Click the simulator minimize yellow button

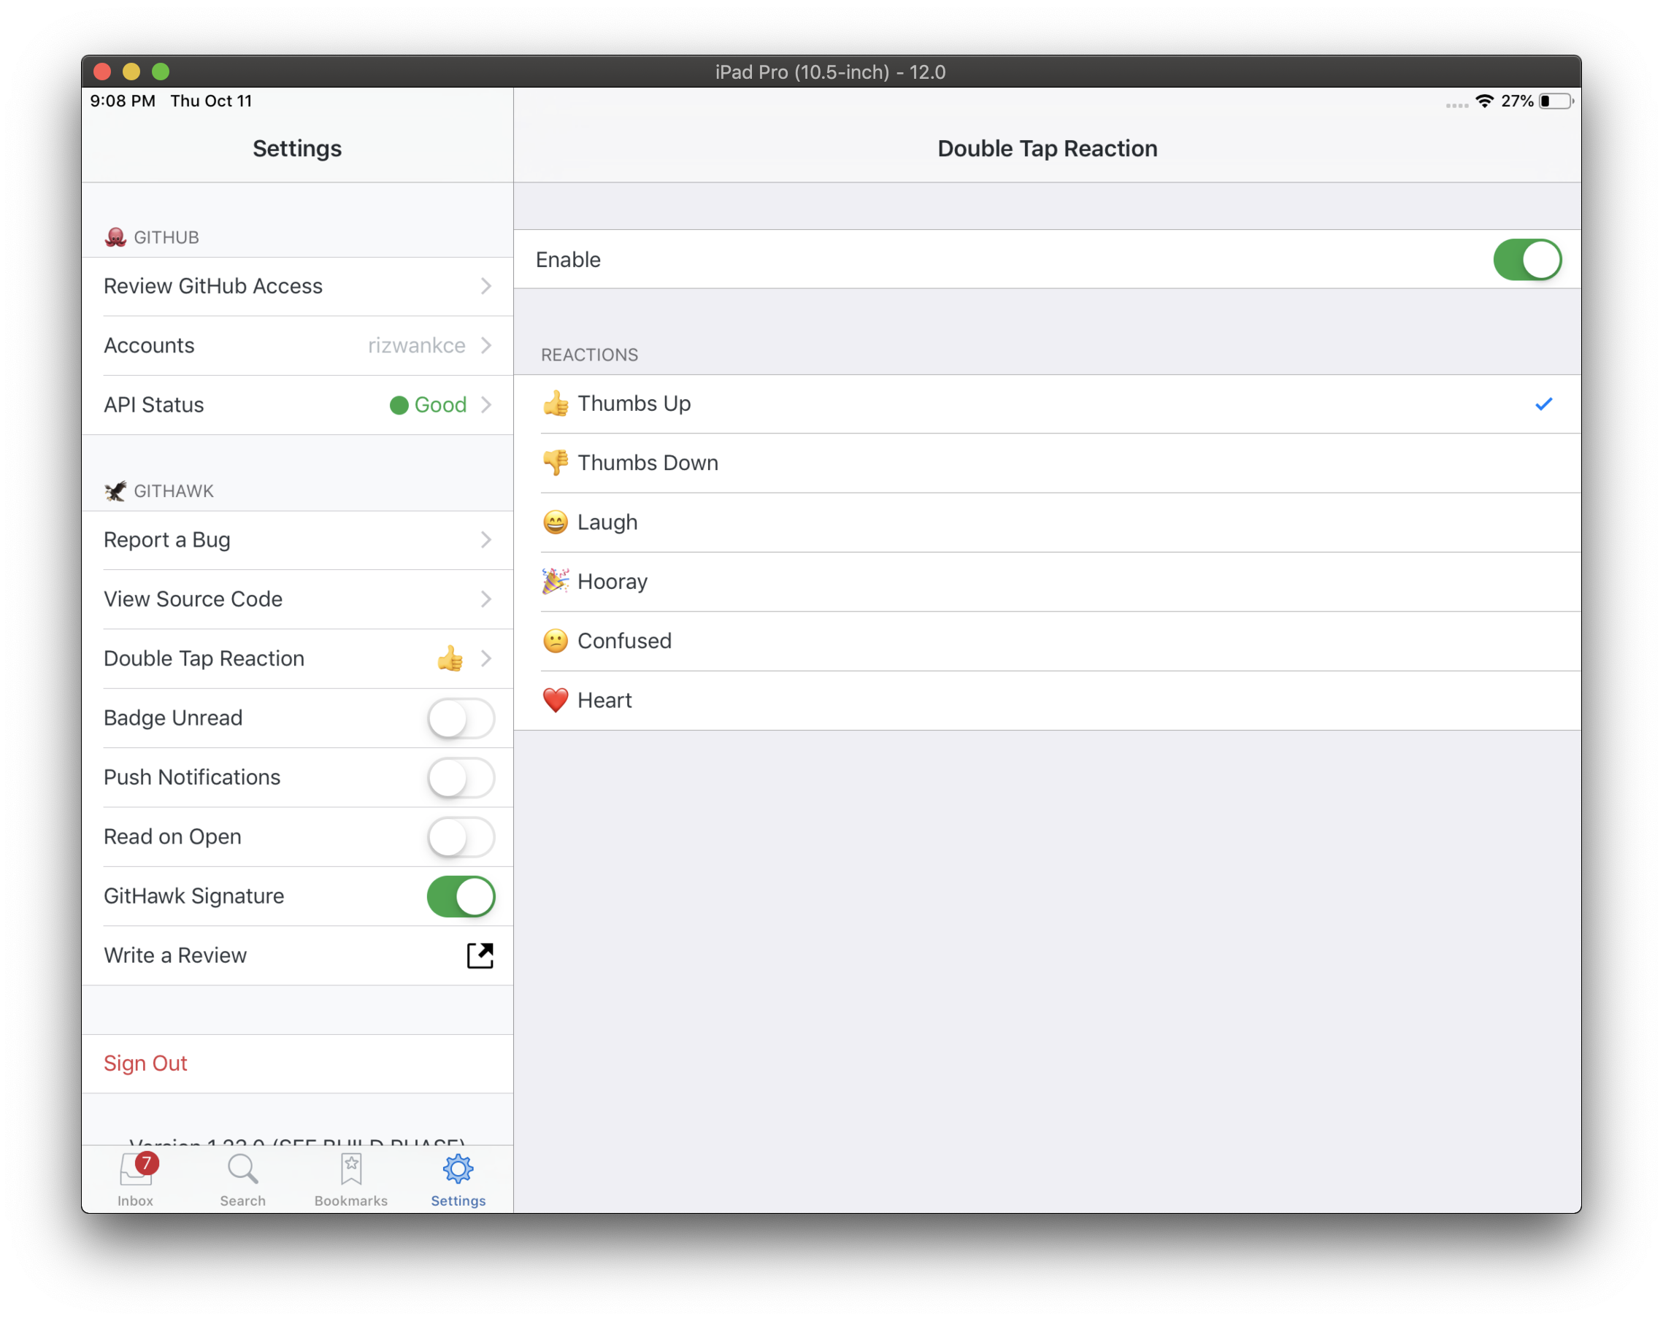[131, 72]
